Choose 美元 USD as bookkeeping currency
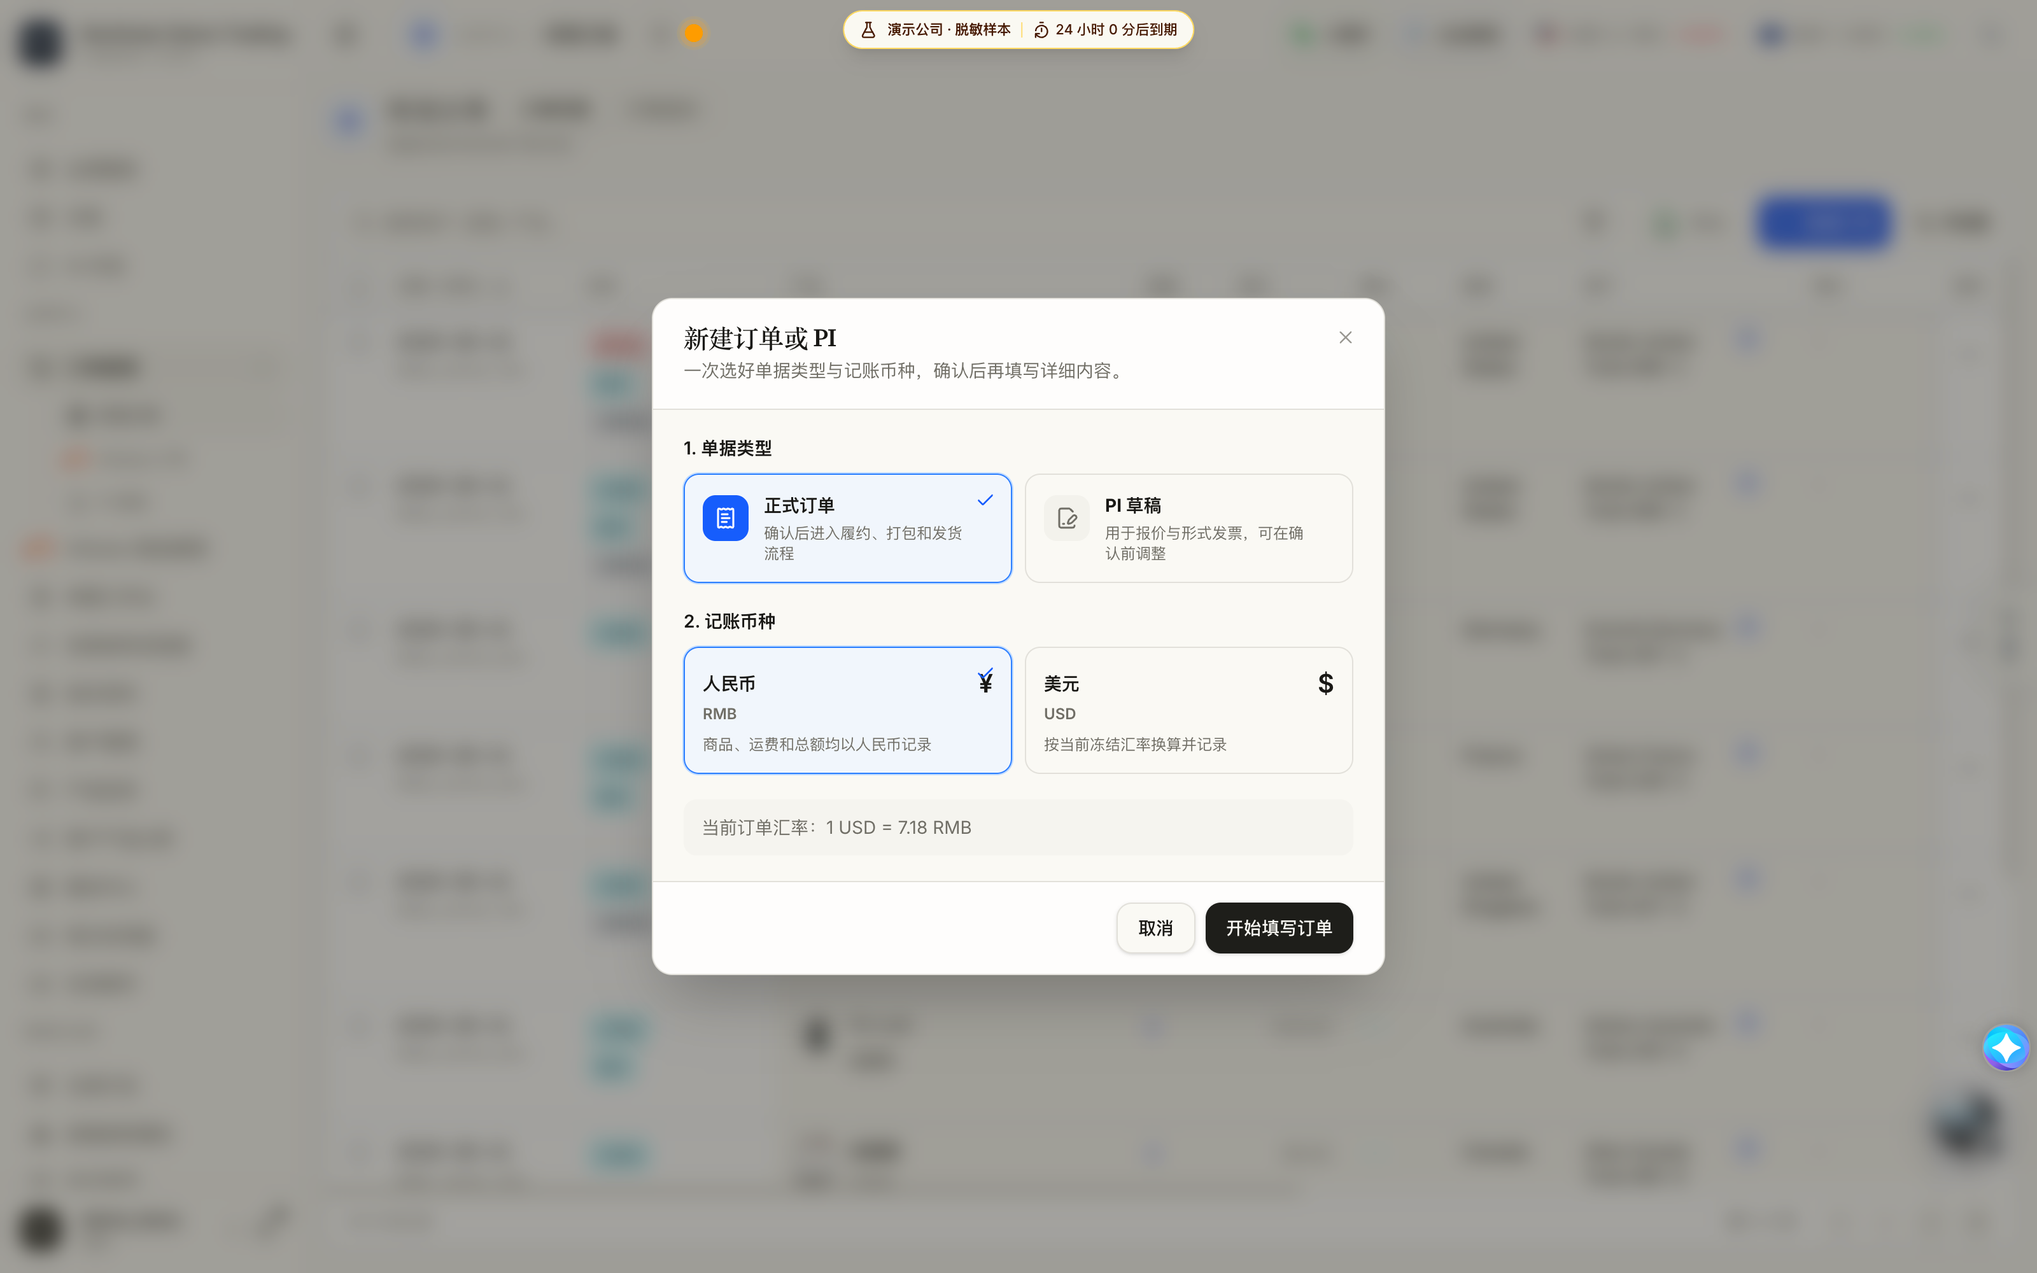Image resolution: width=2037 pixels, height=1273 pixels. click(x=1188, y=710)
